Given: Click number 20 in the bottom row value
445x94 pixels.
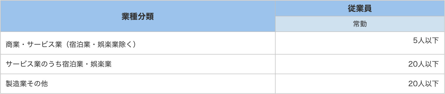Looking at the screenshot, I should click(x=413, y=84).
